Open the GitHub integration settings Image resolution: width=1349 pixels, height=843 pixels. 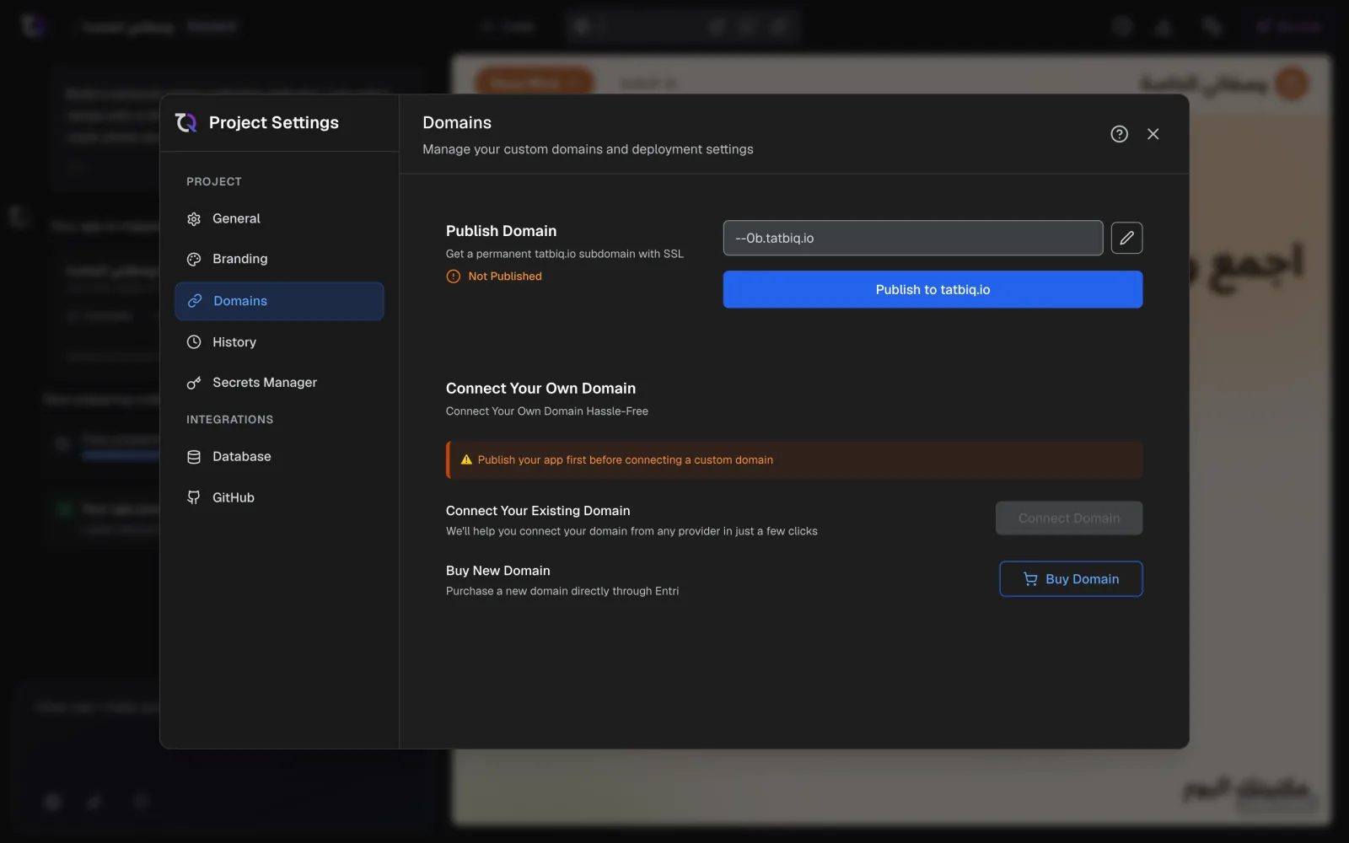point(279,497)
